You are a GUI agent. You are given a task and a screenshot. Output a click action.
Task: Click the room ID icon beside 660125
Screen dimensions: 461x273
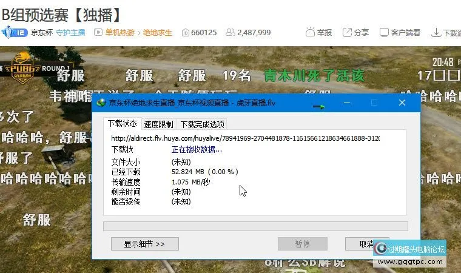click(x=186, y=32)
